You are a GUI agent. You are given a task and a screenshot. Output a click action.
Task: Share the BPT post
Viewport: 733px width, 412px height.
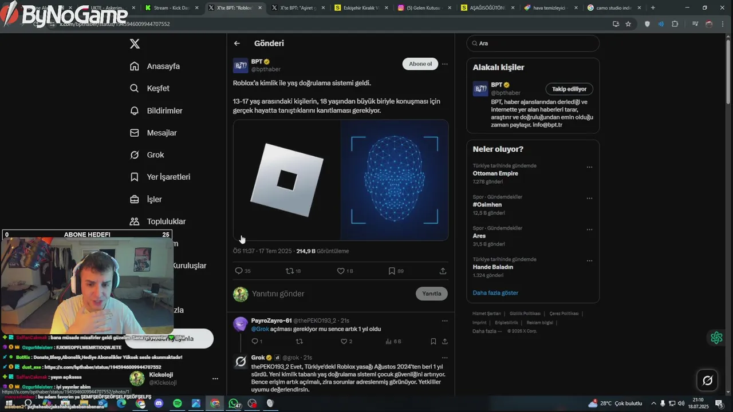coord(443,271)
